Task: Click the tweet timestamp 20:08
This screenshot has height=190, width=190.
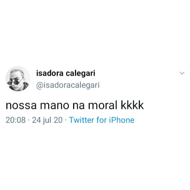Action: click(x=16, y=120)
